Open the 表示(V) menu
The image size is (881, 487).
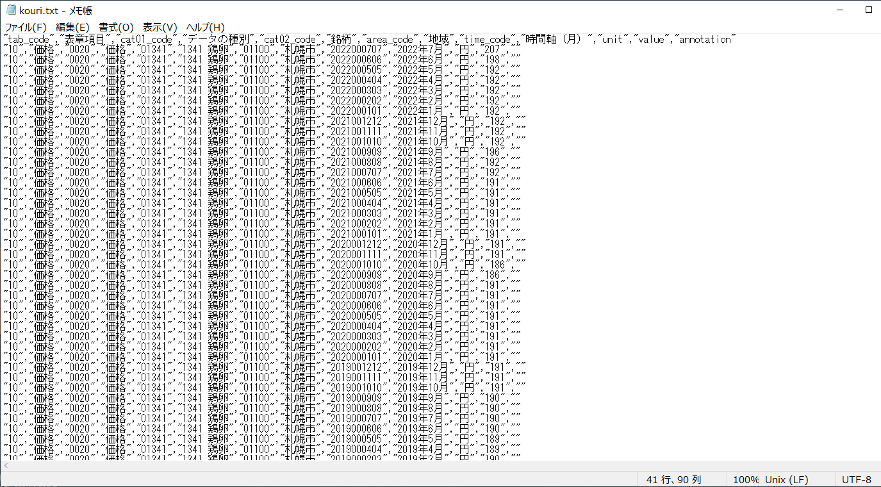tap(160, 27)
